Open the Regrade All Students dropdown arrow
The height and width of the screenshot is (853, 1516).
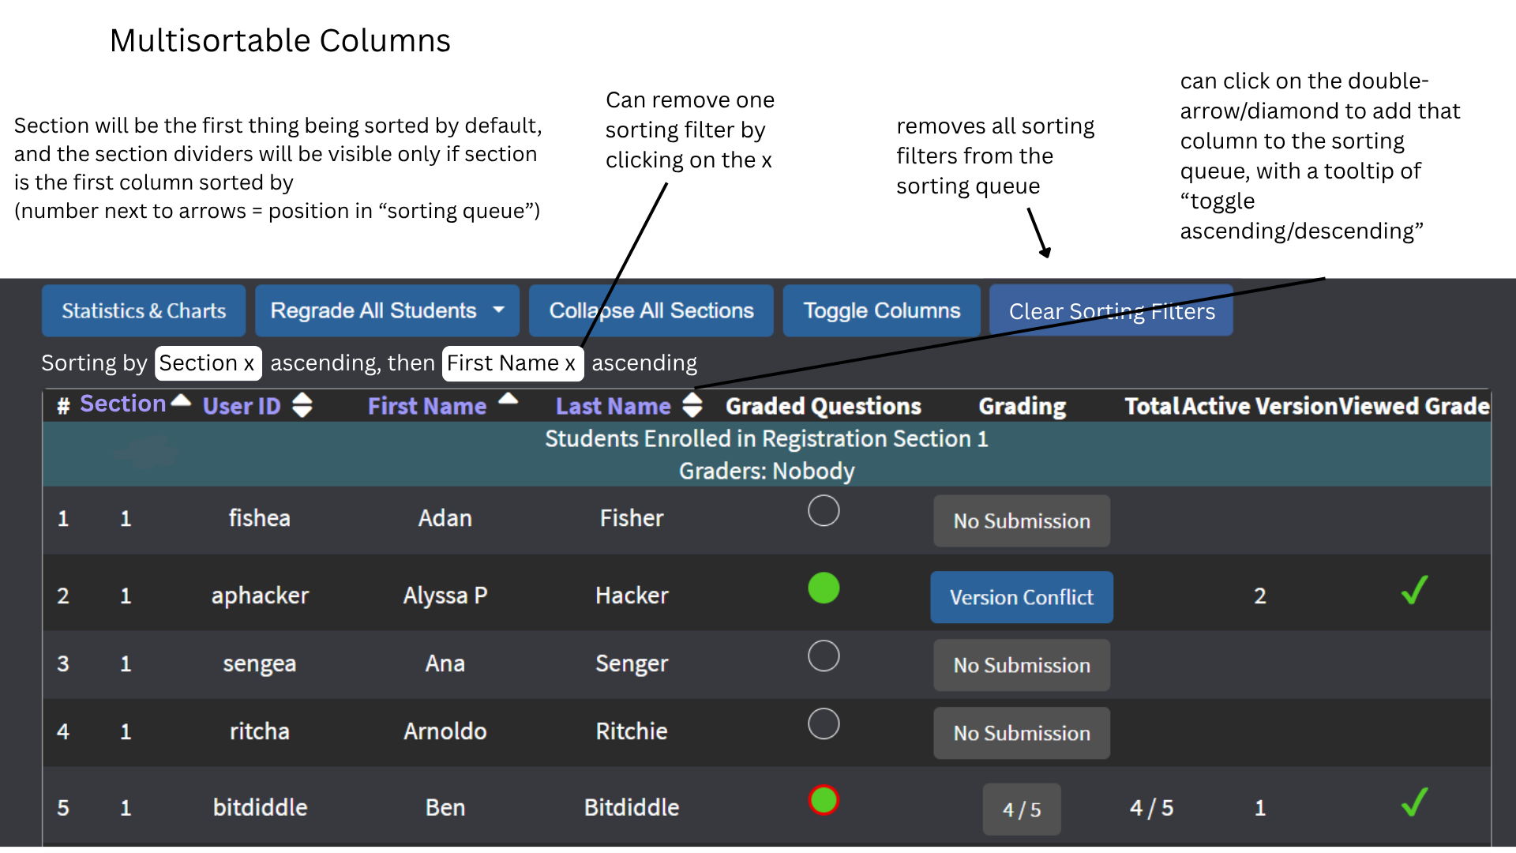[499, 310]
